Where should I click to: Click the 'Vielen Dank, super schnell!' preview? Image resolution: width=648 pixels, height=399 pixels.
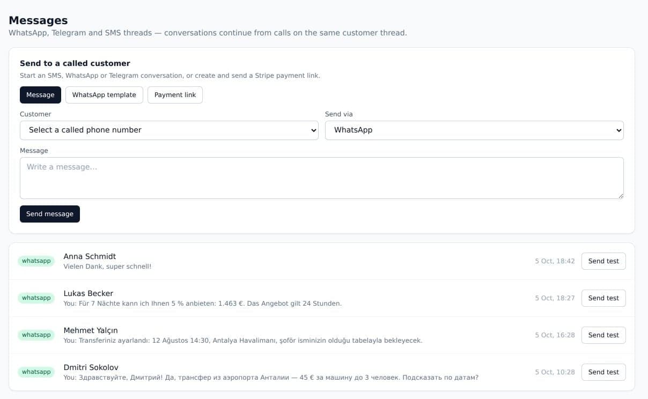coord(107,267)
